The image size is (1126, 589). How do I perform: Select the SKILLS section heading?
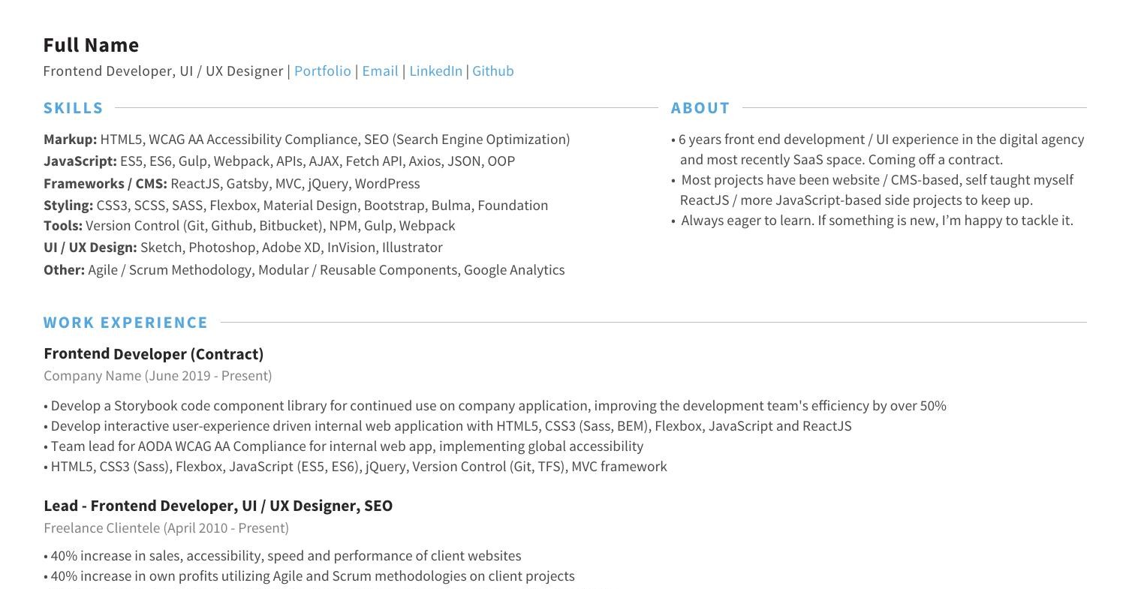74,108
